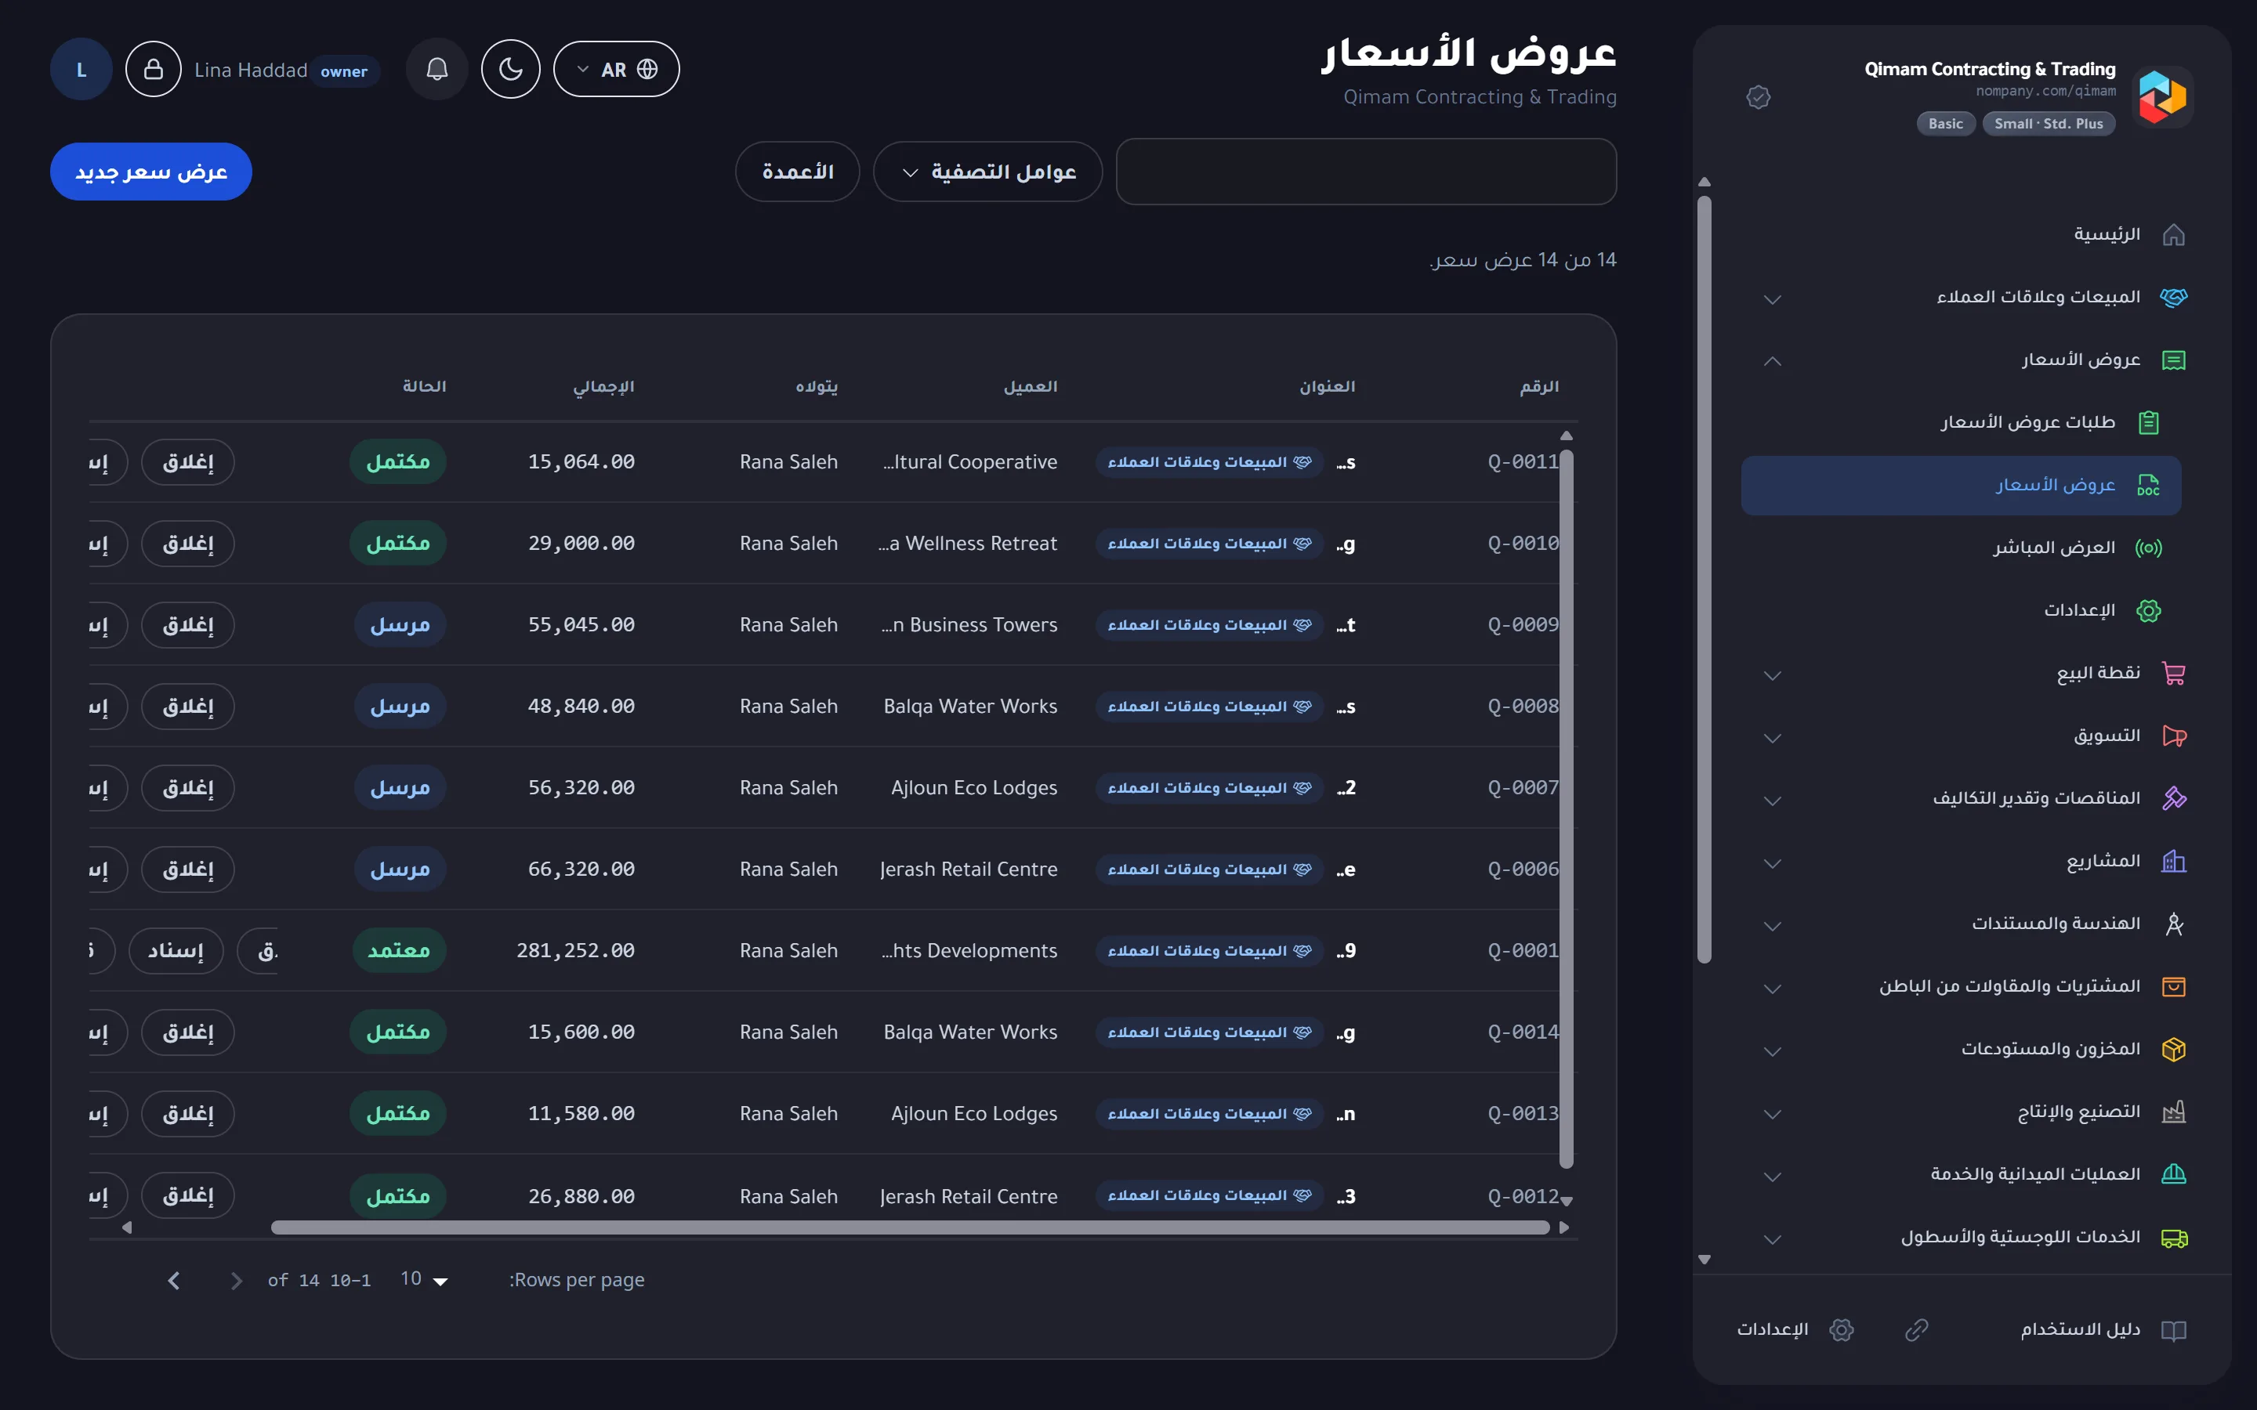Toggle dark mode moon icon

(510, 69)
